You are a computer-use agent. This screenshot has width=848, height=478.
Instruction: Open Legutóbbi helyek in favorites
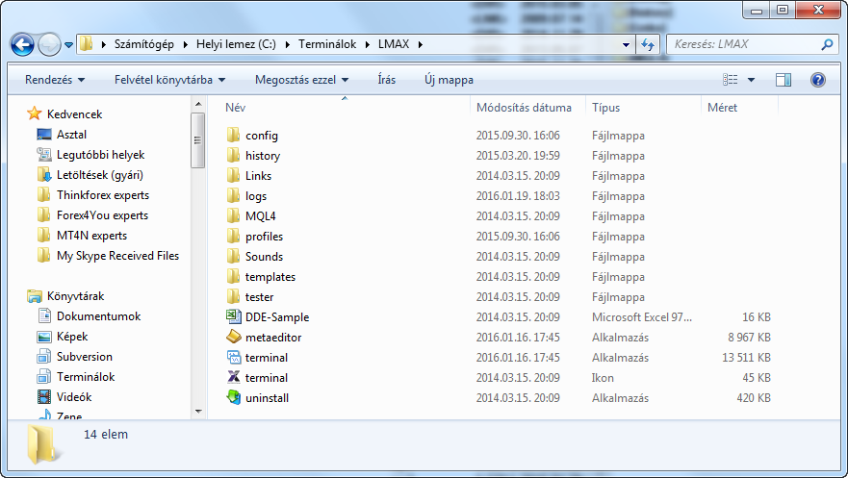(x=101, y=155)
